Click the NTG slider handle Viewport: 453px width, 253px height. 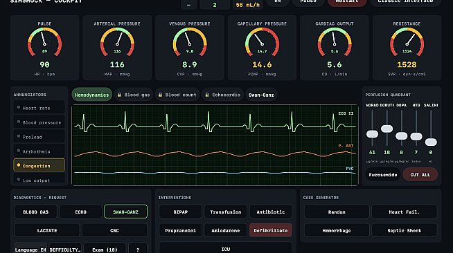(x=416, y=136)
